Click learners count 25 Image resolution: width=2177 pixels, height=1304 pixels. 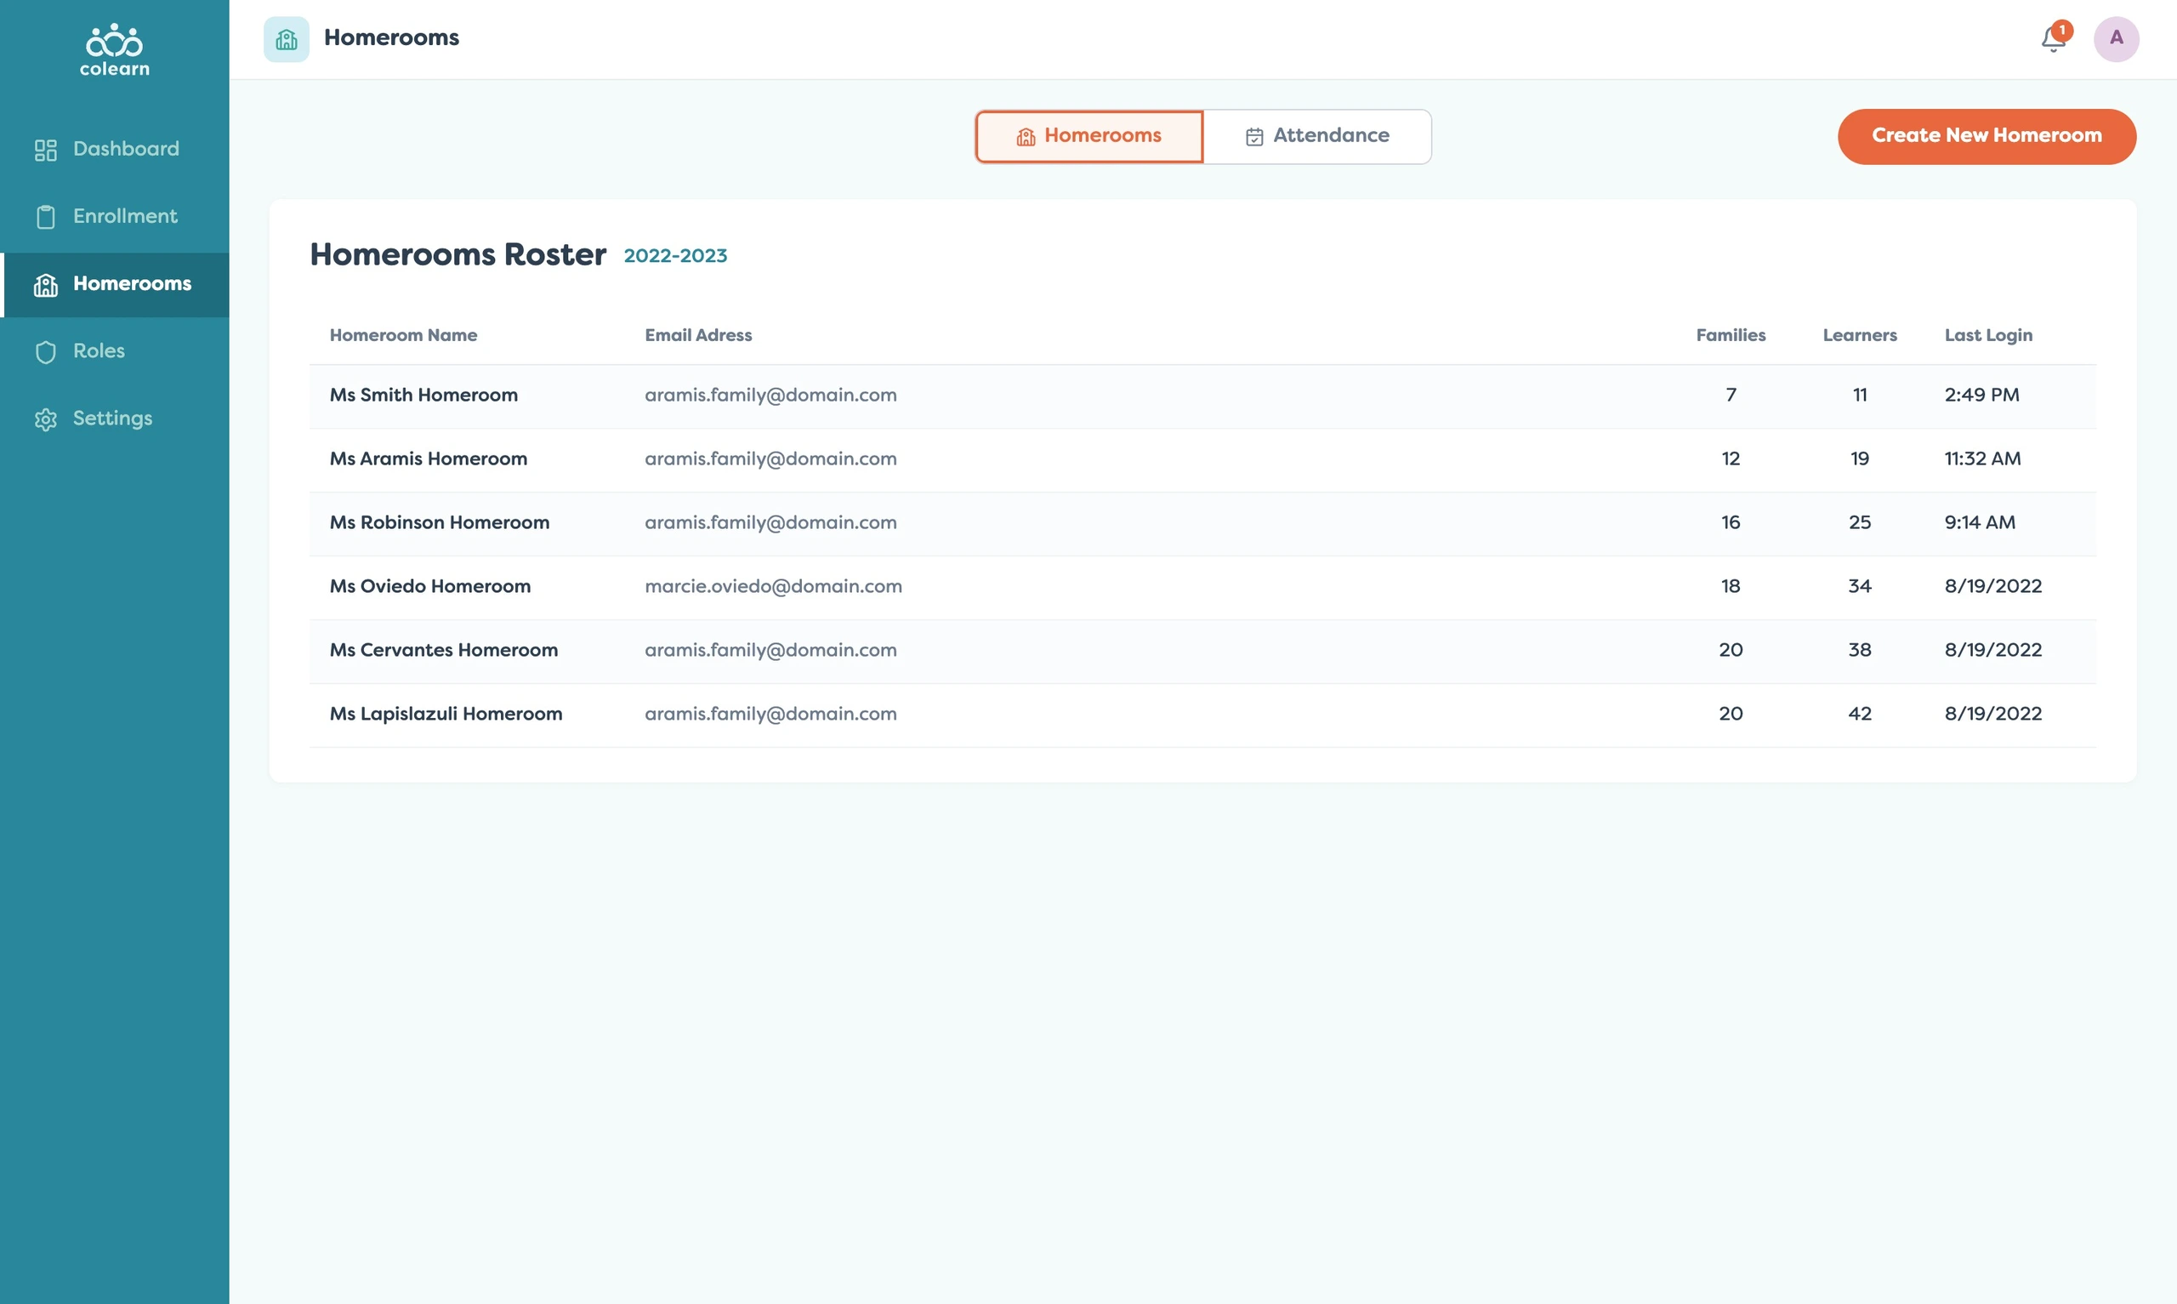click(x=1859, y=522)
